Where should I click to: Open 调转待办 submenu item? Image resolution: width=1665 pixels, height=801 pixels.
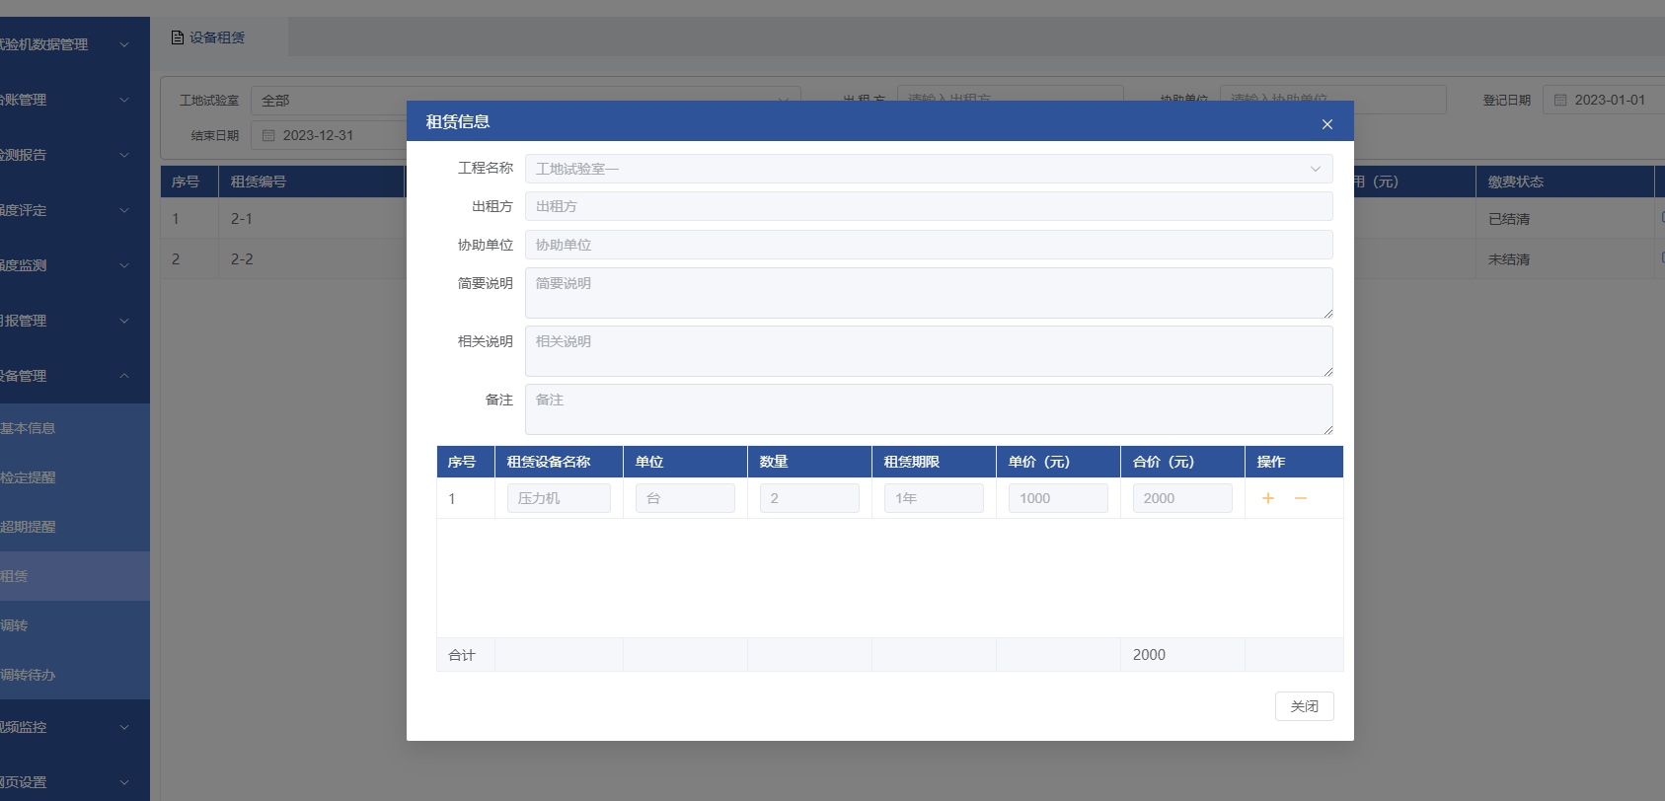75,675
